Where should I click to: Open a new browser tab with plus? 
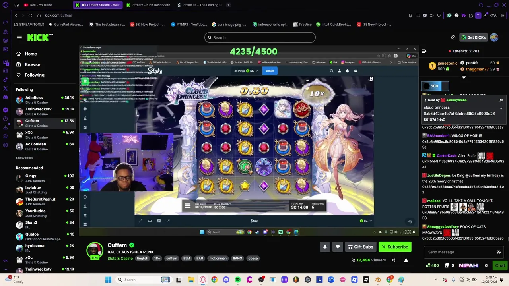pos(228,5)
